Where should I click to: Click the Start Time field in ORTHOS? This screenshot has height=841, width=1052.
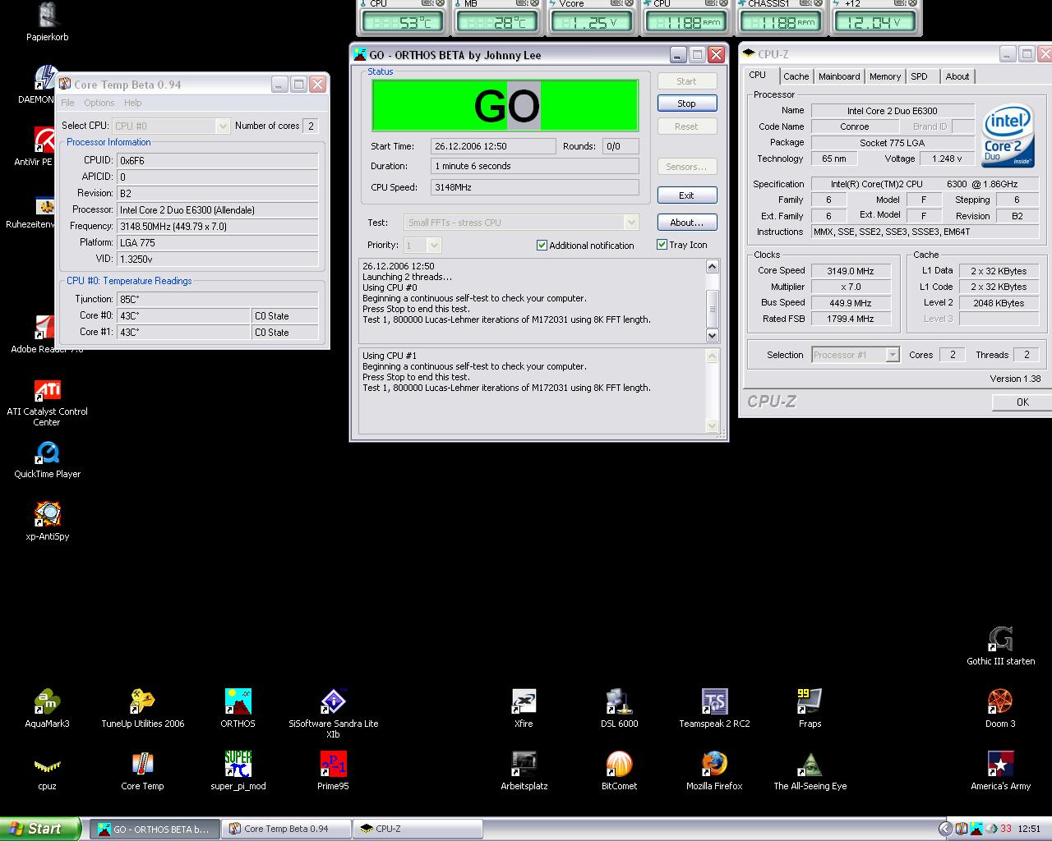[x=493, y=146]
